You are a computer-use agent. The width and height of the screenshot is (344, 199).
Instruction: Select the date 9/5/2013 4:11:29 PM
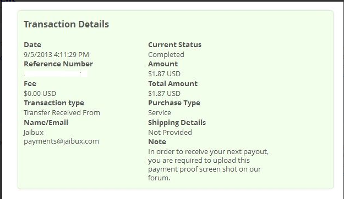pos(56,55)
